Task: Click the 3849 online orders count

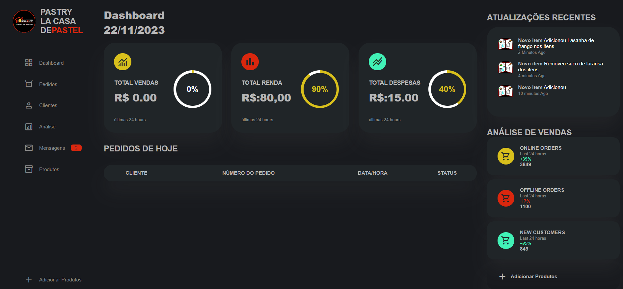Action: coord(526,165)
